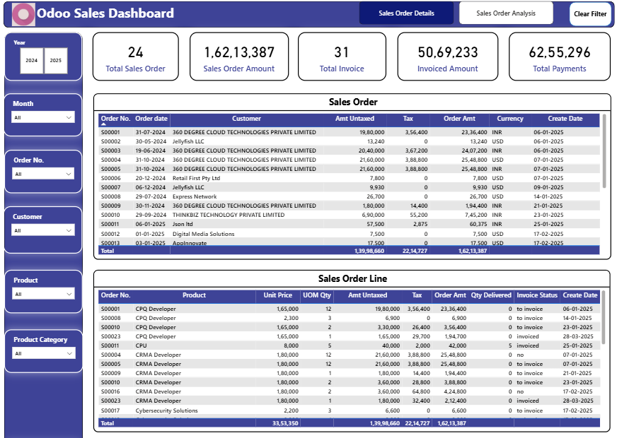
Task: Click Amt Untaxed header in Sales Order table
Action: 354,119
